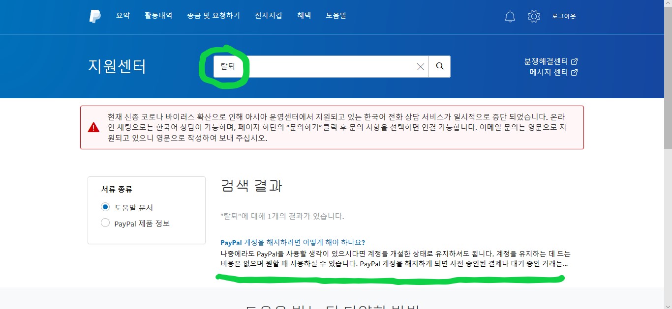Image resolution: width=672 pixels, height=309 pixels.
Task: Click the 검색 결과 heading text
Action: 251,186
